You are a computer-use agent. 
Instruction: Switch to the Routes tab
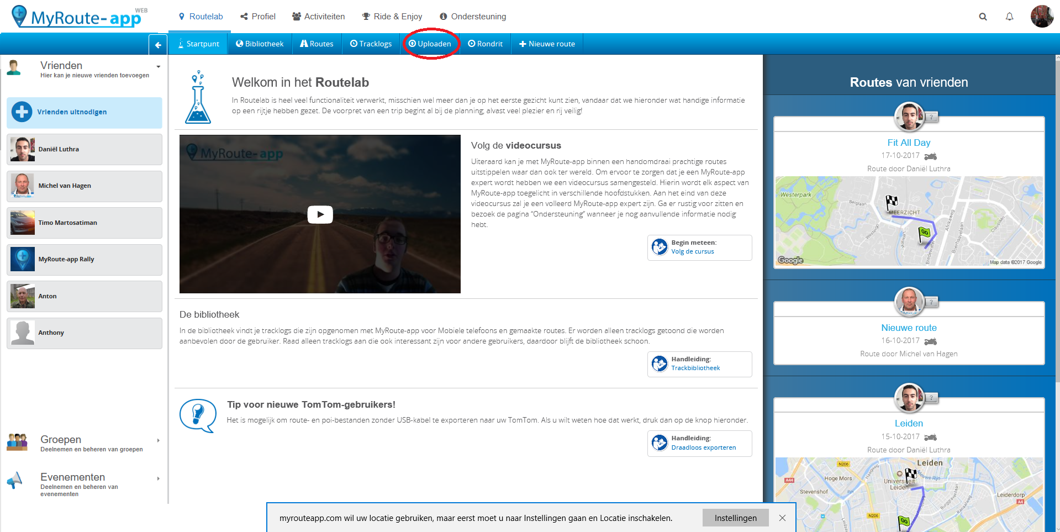pyautogui.click(x=317, y=44)
